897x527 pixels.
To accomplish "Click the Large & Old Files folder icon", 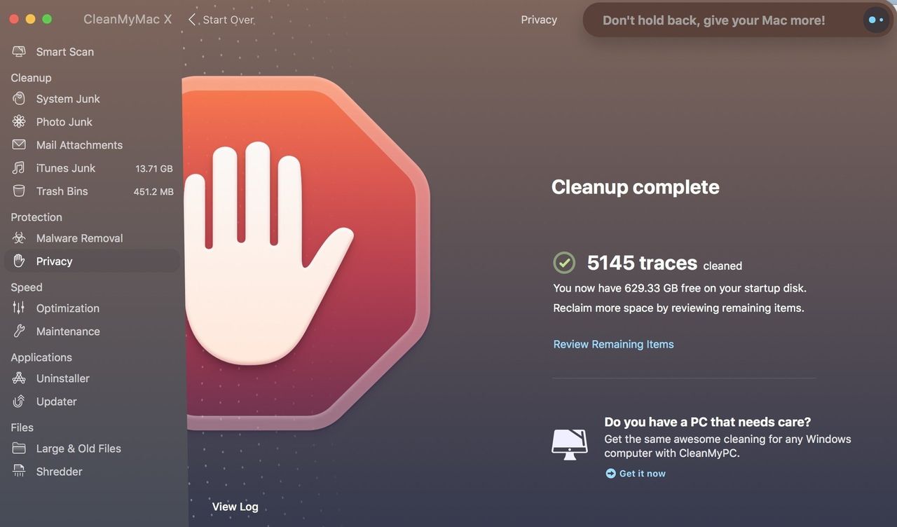I will coord(19,449).
